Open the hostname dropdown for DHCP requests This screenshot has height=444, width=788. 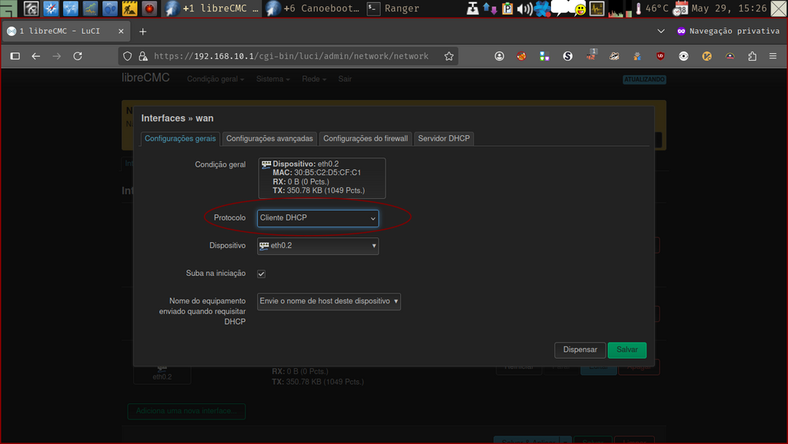[329, 301]
